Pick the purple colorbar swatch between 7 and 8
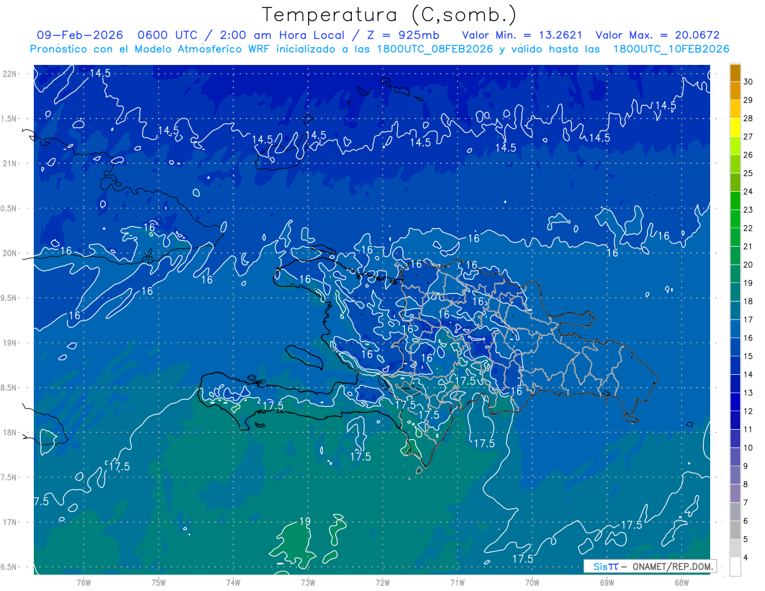Image resolution: width=765 pixels, height=591 pixels. [735, 493]
